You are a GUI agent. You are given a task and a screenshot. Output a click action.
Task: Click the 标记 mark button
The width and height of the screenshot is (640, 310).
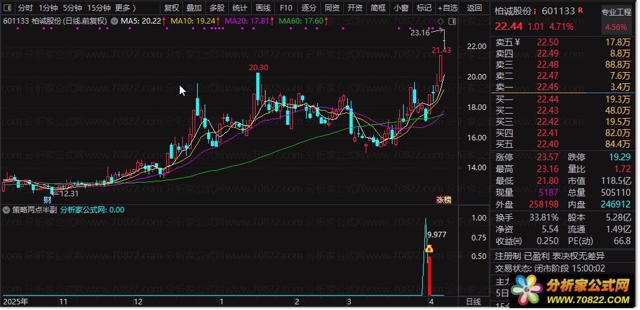(x=424, y=7)
